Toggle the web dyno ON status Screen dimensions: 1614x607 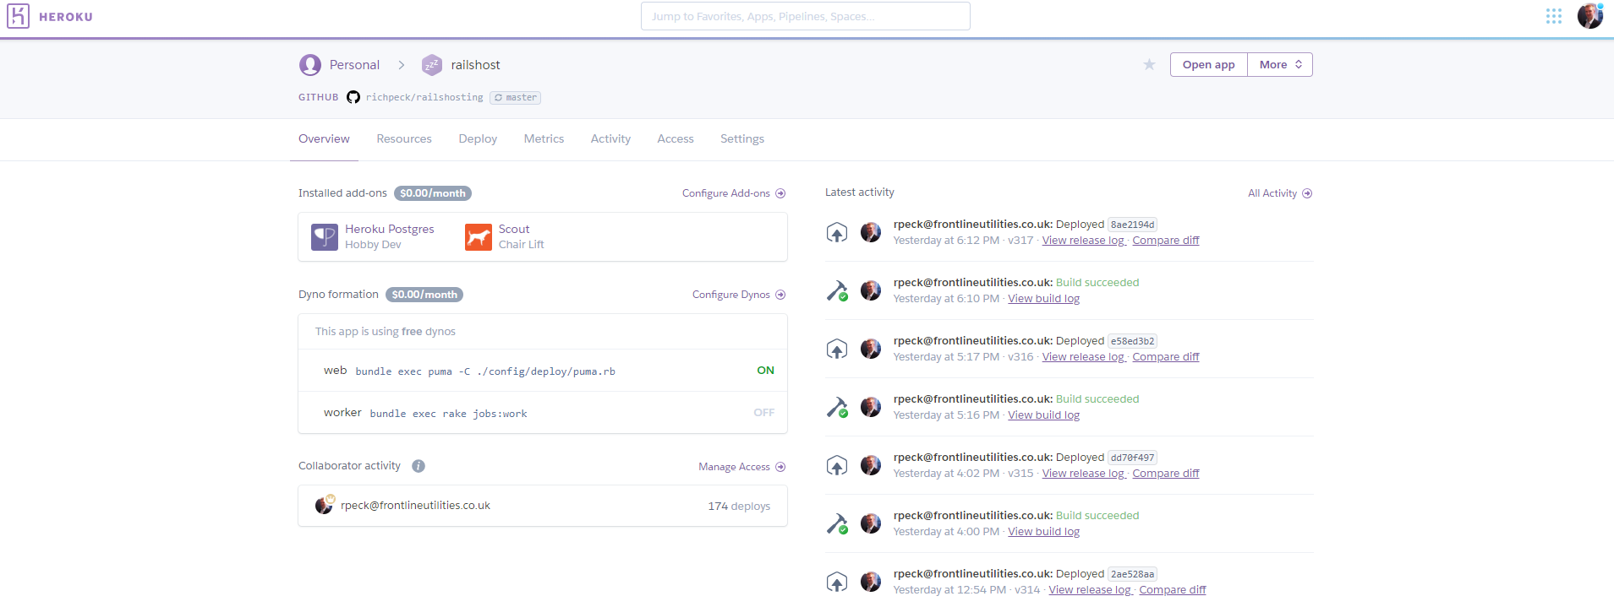765,371
